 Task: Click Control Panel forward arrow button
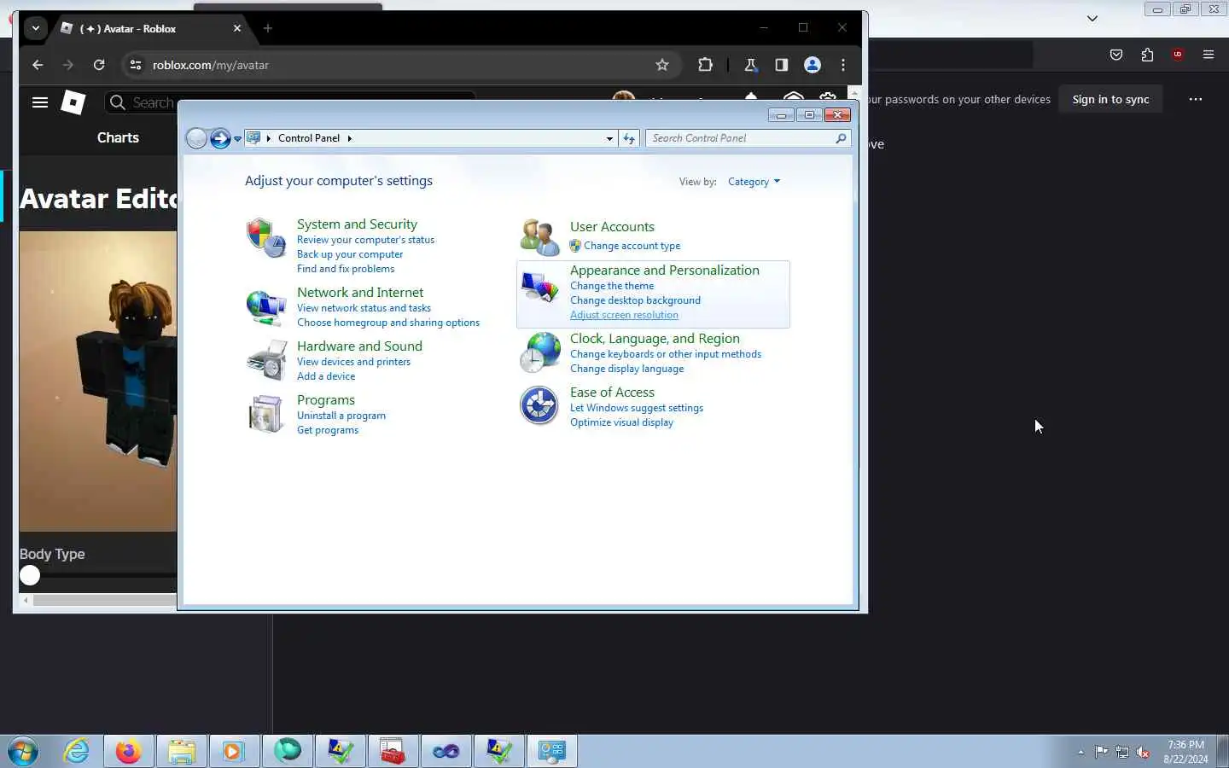[220, 138]
